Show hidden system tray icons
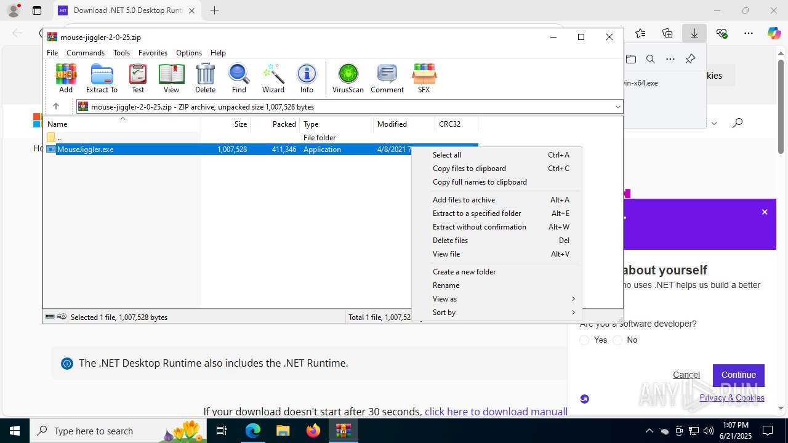The height and width of the screenshot is (443, 788). (x=649, y=431)
